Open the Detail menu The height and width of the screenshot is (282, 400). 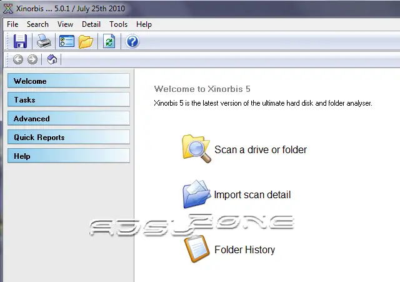coord(91,24)
